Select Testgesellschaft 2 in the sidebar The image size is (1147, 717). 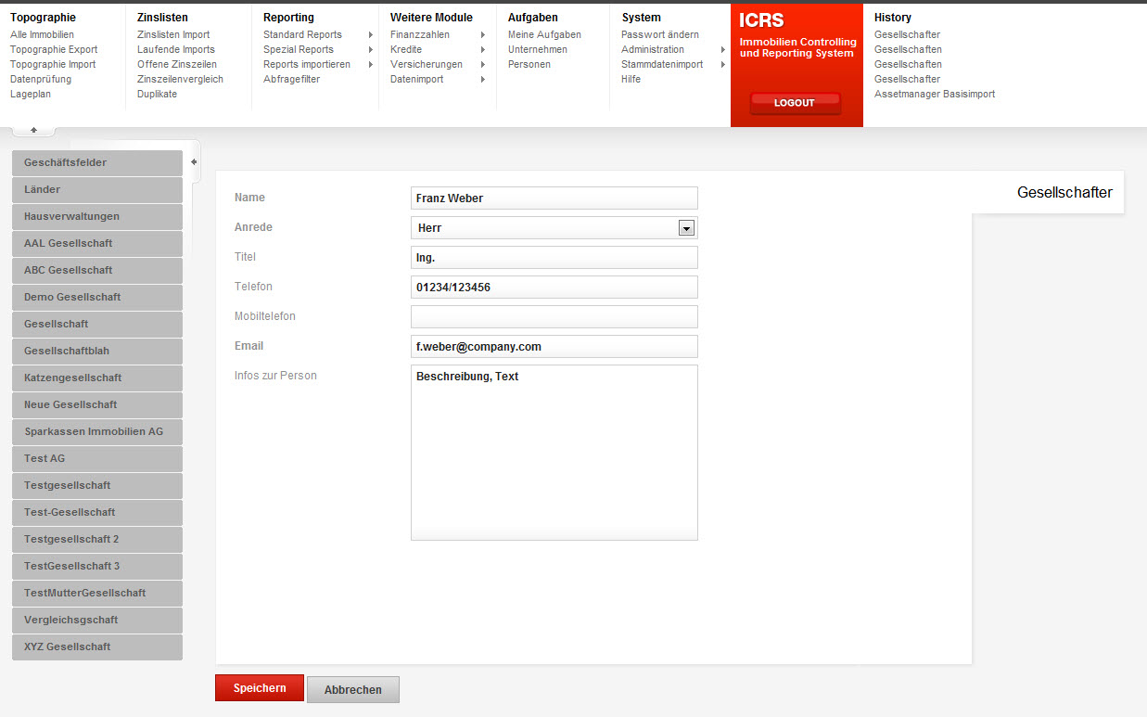97,539
